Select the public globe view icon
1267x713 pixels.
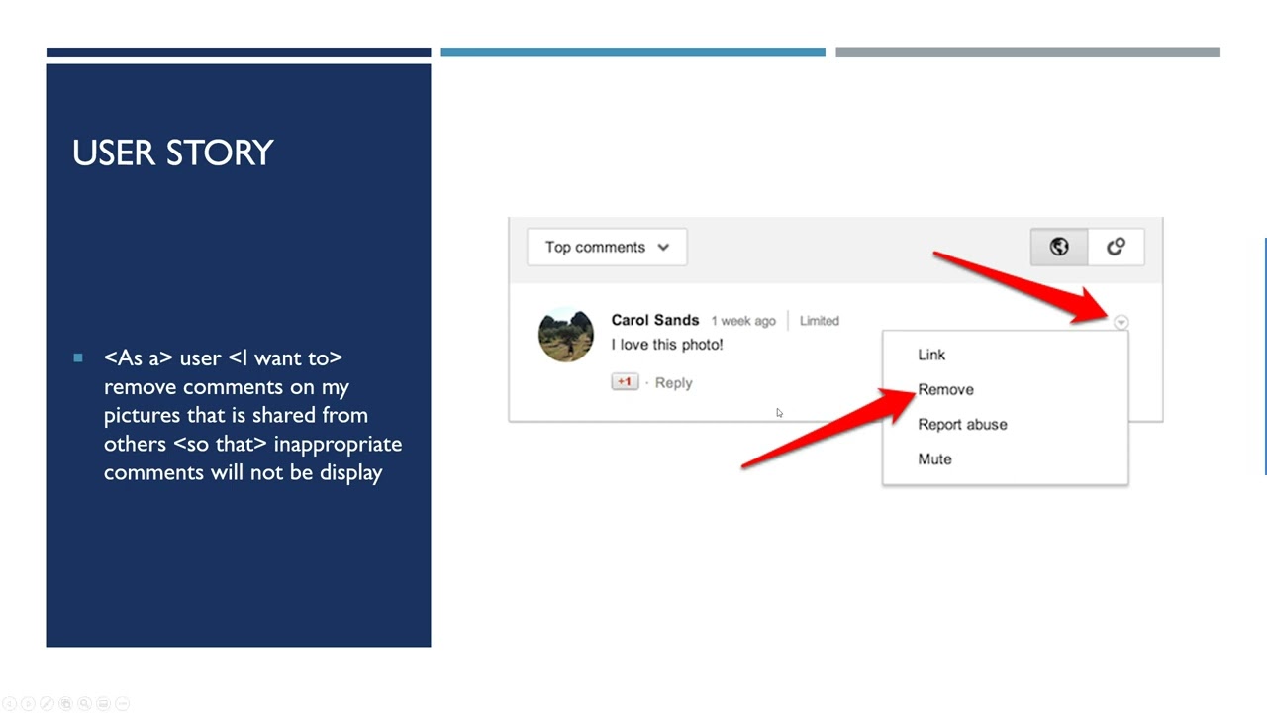(1059, 247)
